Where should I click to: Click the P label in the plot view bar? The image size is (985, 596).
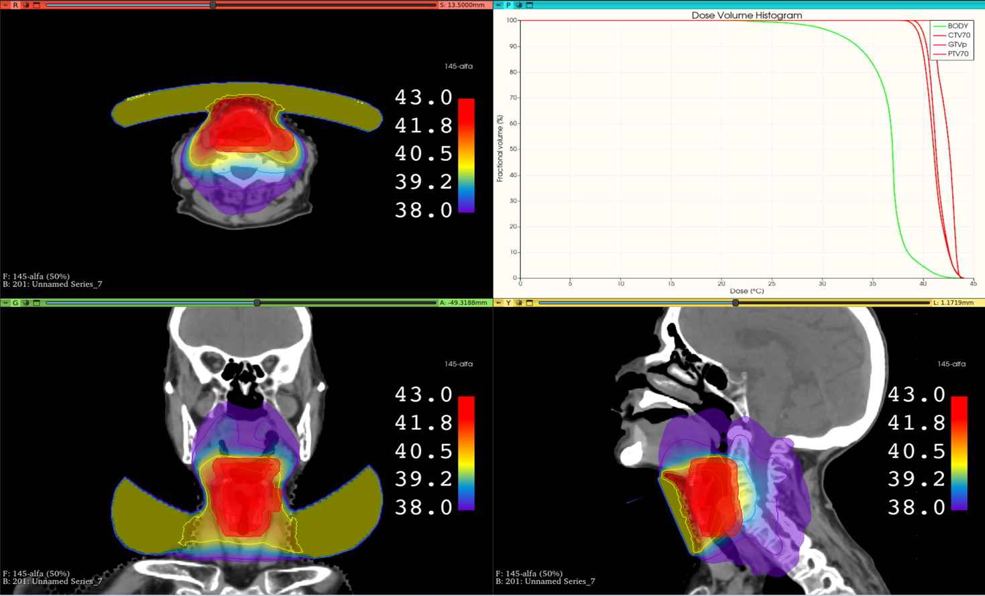pyautogui.click(x=508, y=5)
